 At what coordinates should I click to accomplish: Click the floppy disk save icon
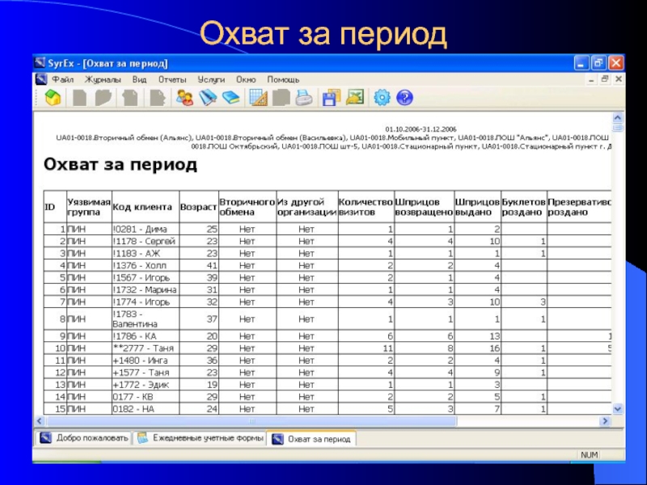330,98
